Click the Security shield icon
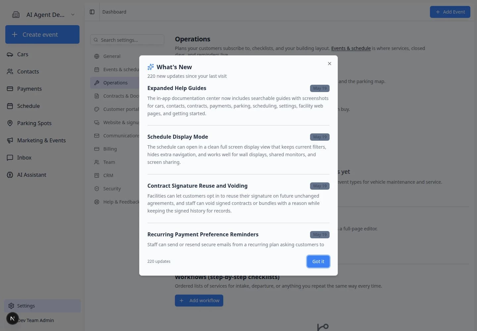 (x=97, y=189)
